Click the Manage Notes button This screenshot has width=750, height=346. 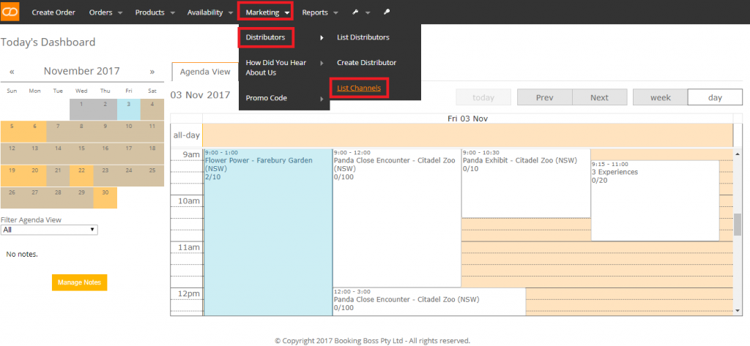(x=79, y=282)
